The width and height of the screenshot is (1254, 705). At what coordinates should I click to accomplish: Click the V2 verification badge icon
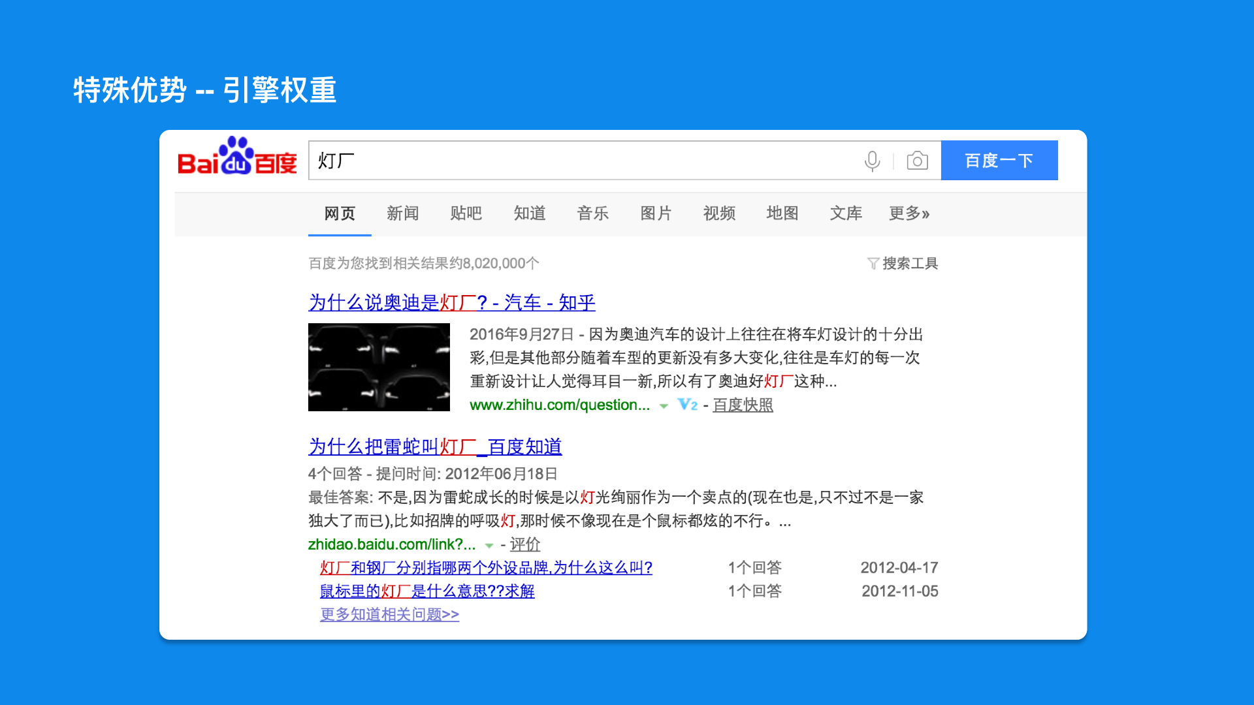[687, 405]
